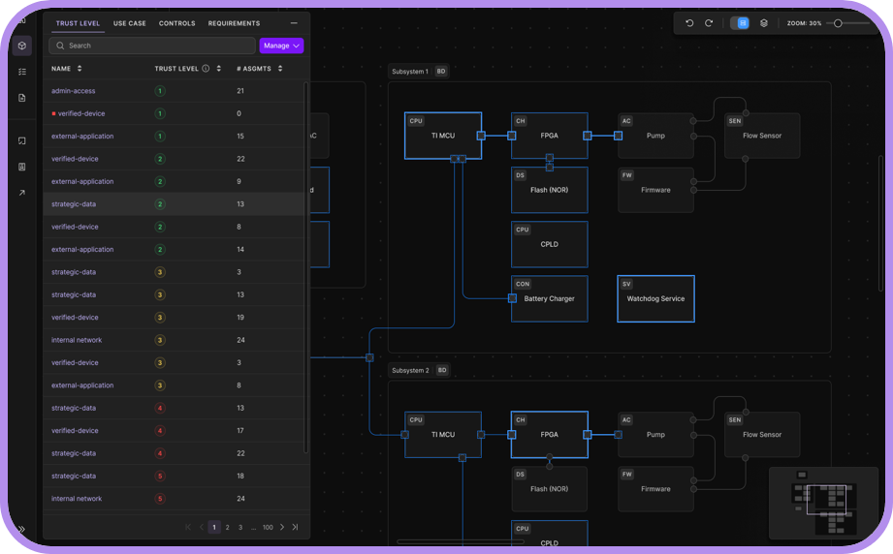Image resolution: width=893 pixels, height=554 pixels.
Task: Click the Subsystem 2 label
Action: pos(410,370)
